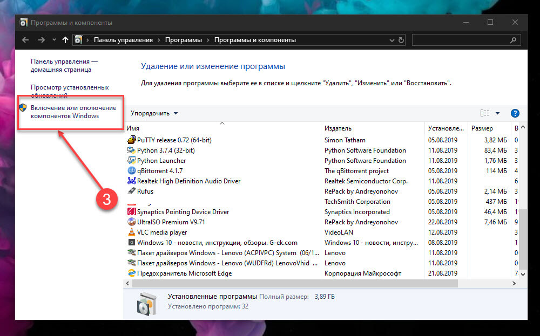Sort by the Издатель column header
The image size is (540, 336).
click(x=373, y=128)
